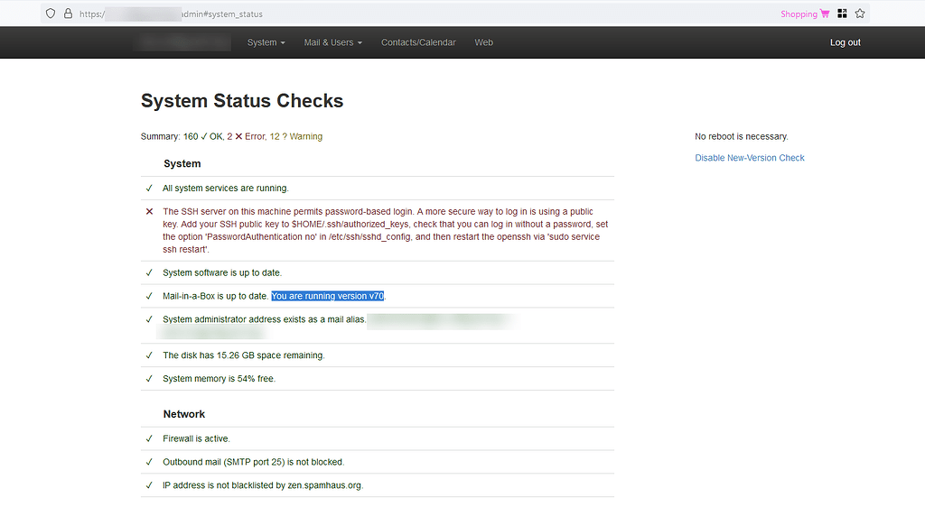Click the QR grid icon in address bar
925x507 pixels.
(842, 14)
